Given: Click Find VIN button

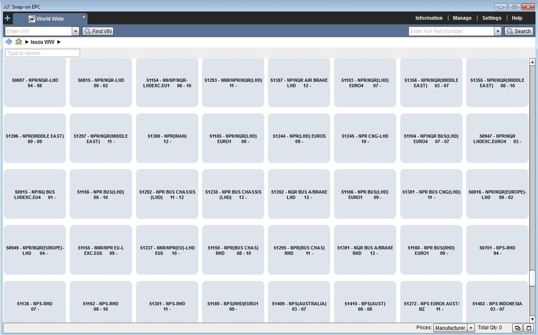Looking at the screenshot, I should tap(98, 31).
